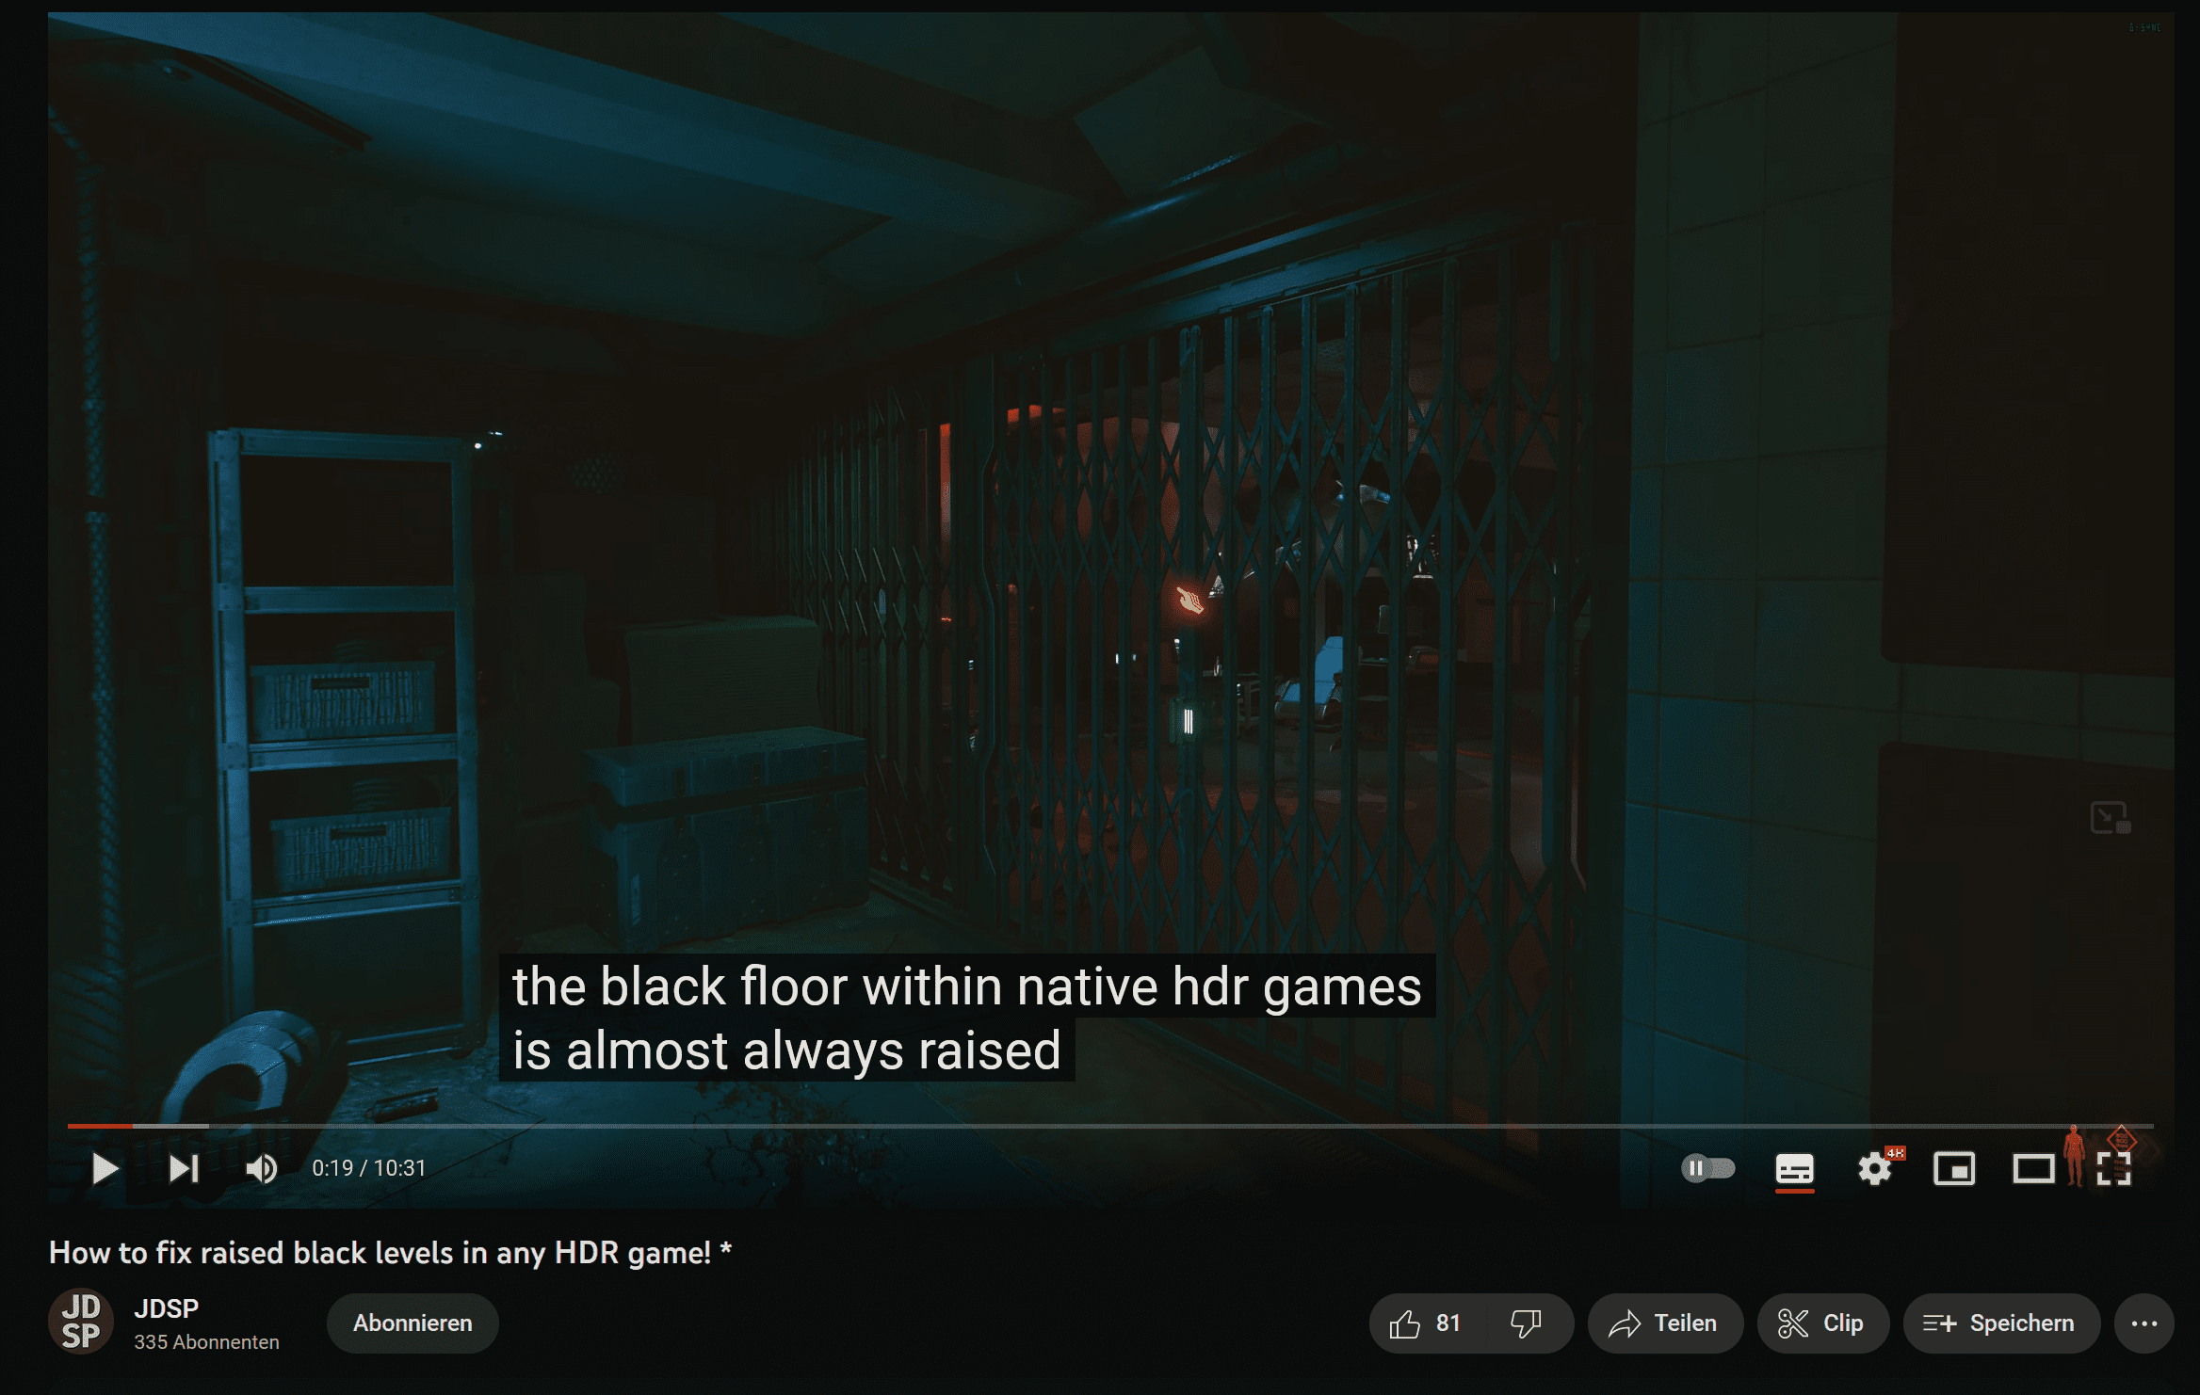Click the '335 Abonnenten' subscriber count
The width and height of the screenshot is (2200, 1395).
(206, 1342)
